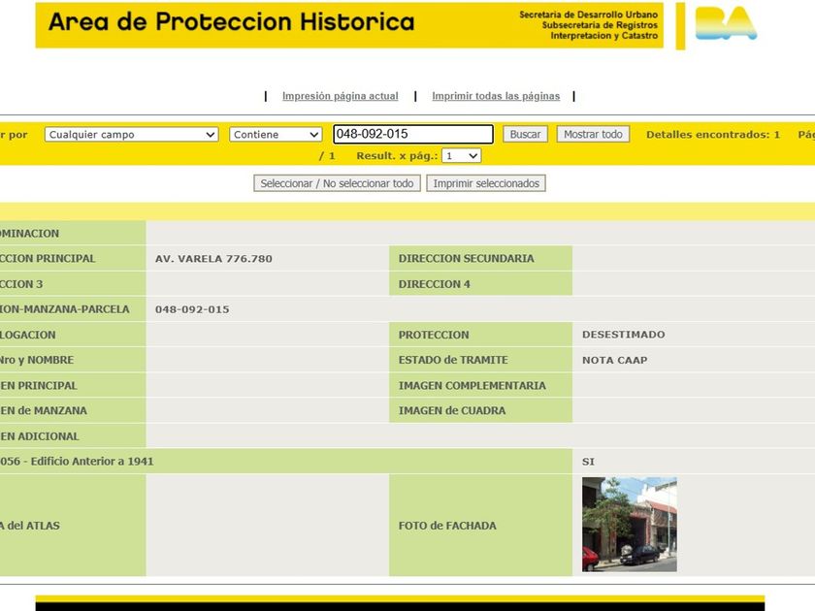Click 'Detalles encontrados: 1' text
The image size is (815, 611).
pos(712,135)
